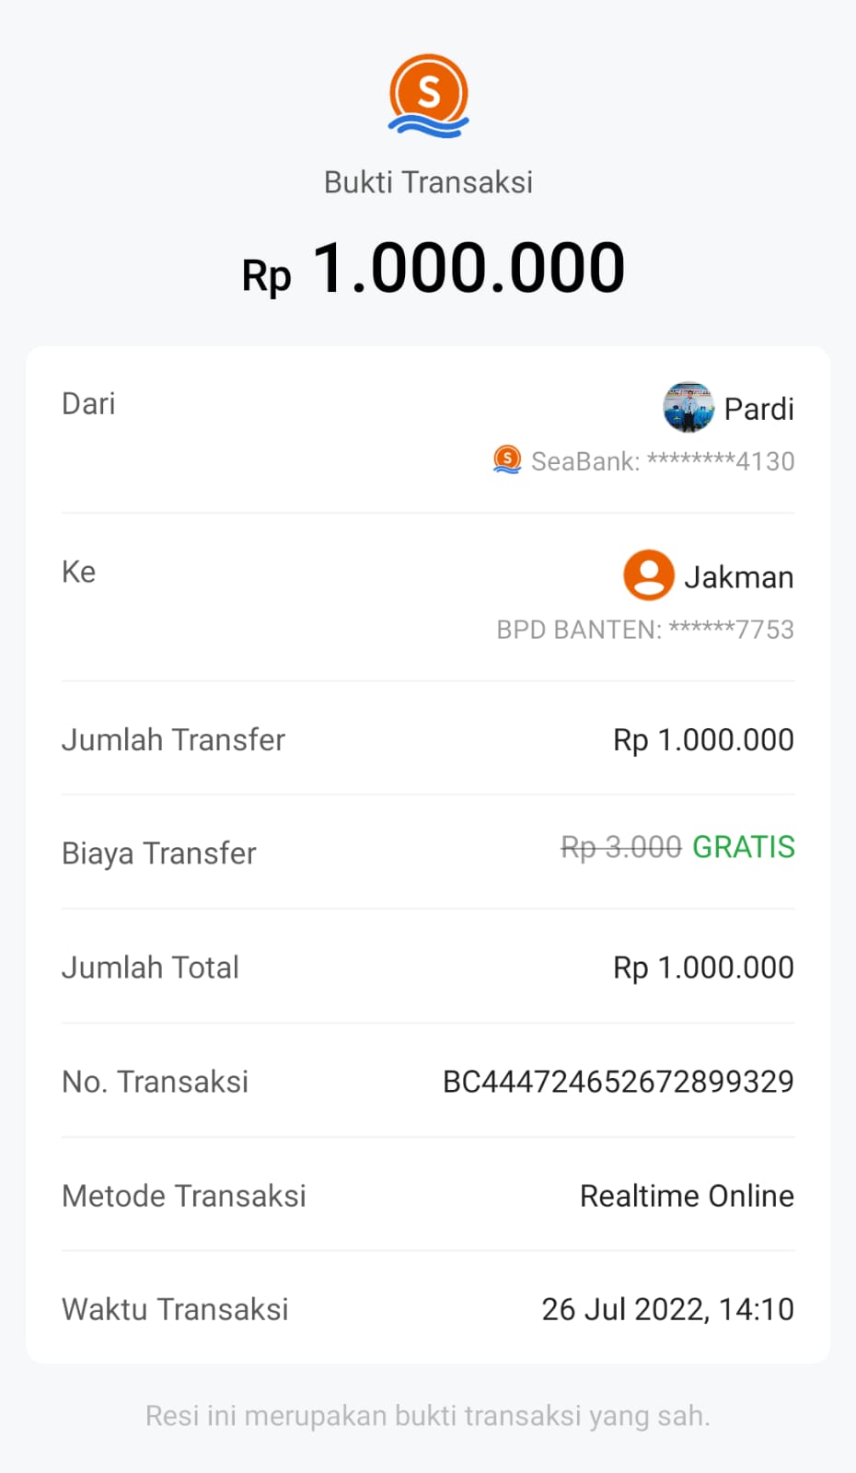Click the small SeaBank icon beside account number
The width and height of the screenshot is (856, 1473).
pos(507,459)
